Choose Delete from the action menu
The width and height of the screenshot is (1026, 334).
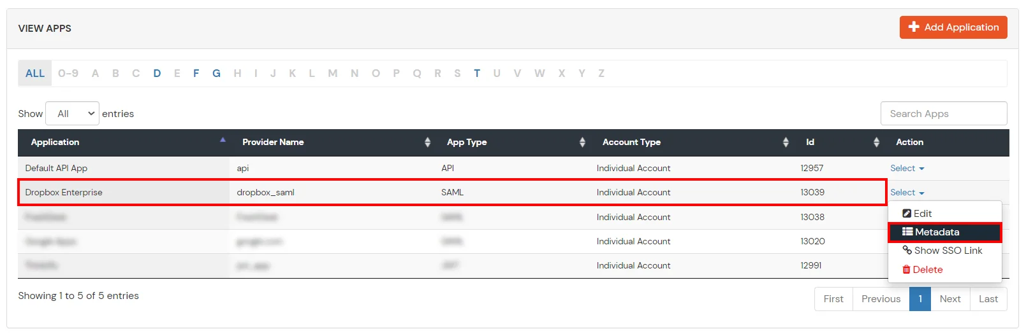[922, 270]
